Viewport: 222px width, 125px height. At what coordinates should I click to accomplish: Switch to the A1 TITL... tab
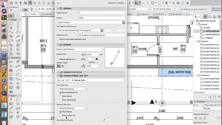coord(159,14)
